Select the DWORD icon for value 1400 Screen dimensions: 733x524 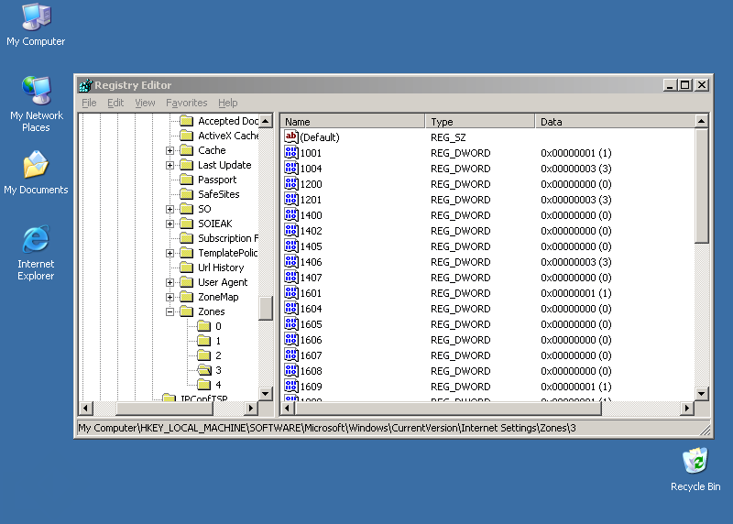click(290, 214)
